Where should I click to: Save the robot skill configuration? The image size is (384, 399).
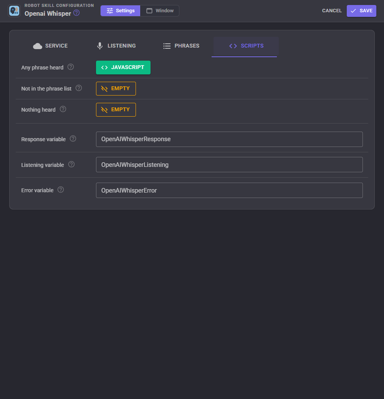coord(361,11)
